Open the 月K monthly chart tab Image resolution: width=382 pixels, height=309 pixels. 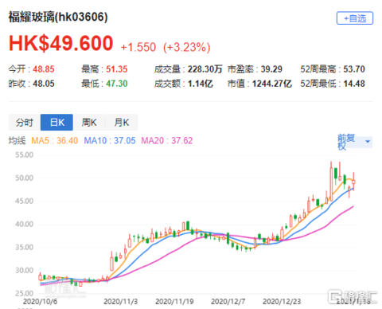click(x=122, y=123)
